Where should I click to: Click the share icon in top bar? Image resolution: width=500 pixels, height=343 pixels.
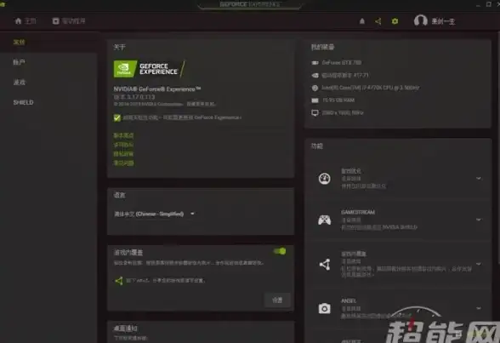coord(378,21)
